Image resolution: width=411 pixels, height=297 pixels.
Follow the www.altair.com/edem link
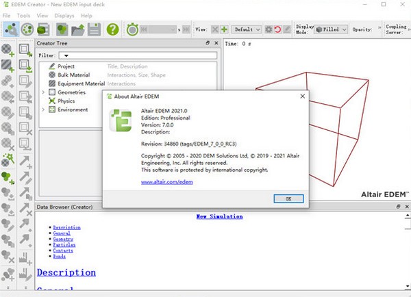165,182
